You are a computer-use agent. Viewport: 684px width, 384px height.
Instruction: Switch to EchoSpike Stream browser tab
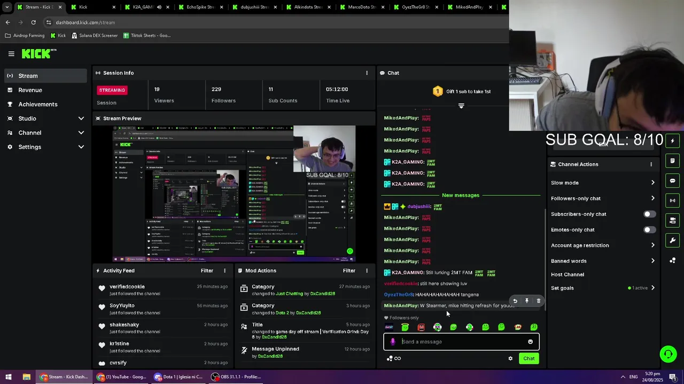pyautogui.click(x=200, y=7)
